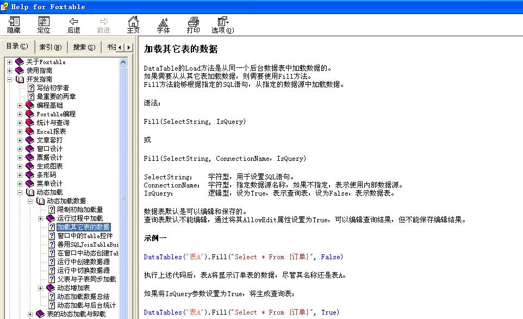Collapse the 开发指南 tree node
523x319 pixels.
coord(9,79)
